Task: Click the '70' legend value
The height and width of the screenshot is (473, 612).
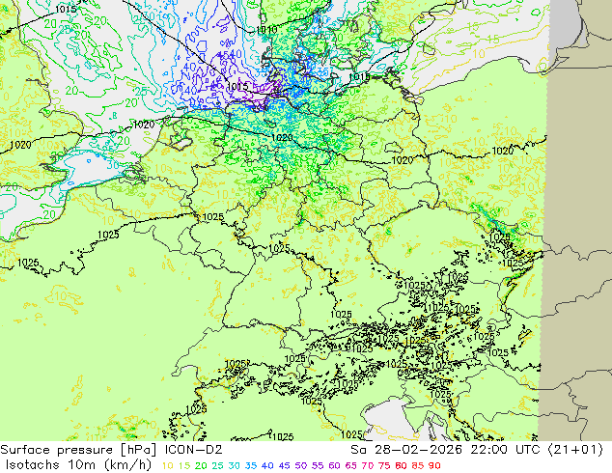Action: click(x=368, y=465)
